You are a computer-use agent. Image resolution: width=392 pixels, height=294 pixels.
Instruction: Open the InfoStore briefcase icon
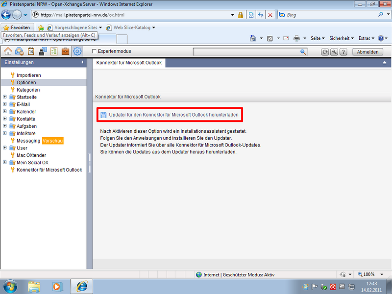tap(65, 51)
